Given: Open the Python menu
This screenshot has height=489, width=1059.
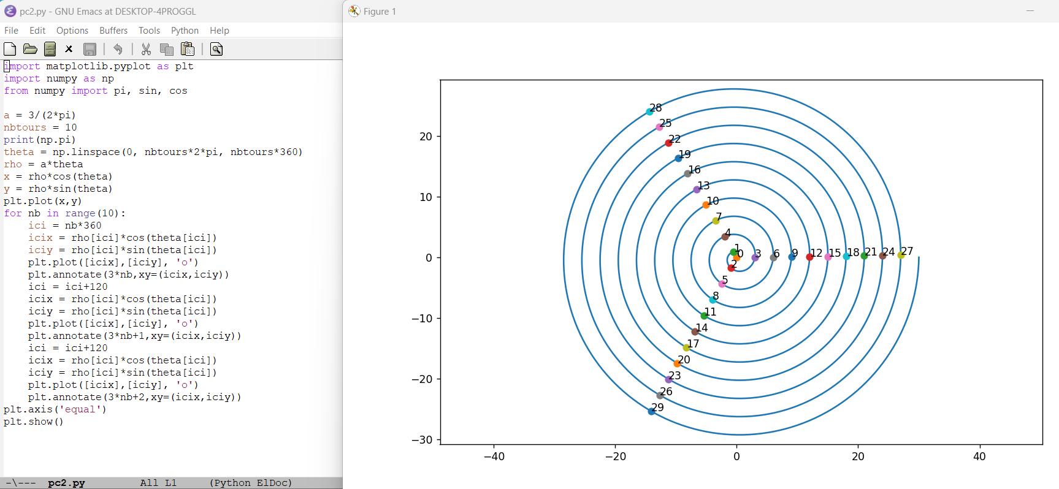Looking at the screenshot, I should pyautogui.click(x=185, y=31).
